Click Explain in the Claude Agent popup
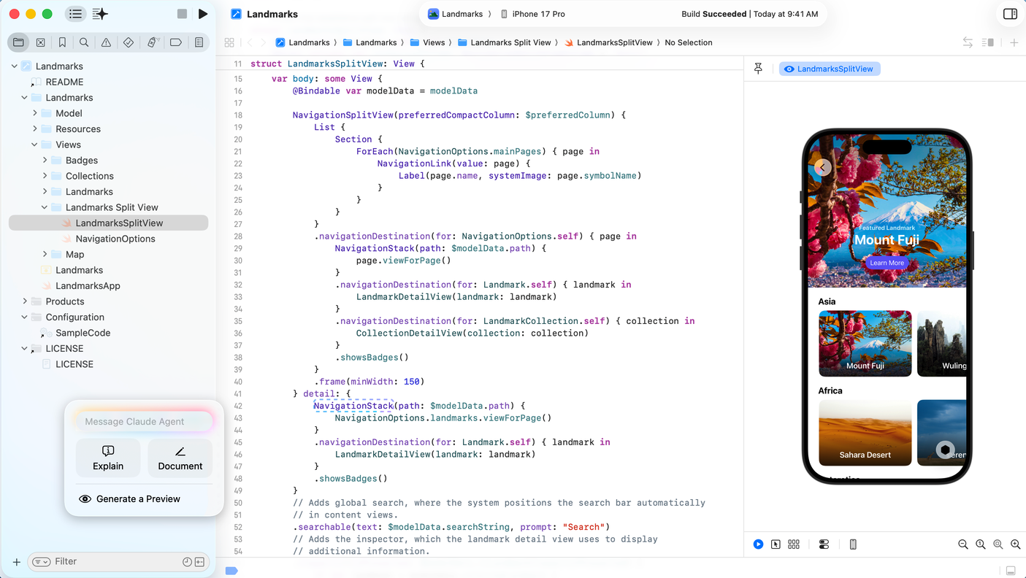1026x578 pixels. 107,458
